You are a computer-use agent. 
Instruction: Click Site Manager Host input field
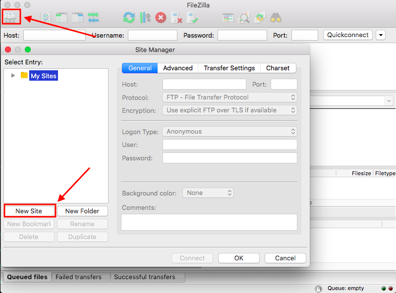click(204, 84)
